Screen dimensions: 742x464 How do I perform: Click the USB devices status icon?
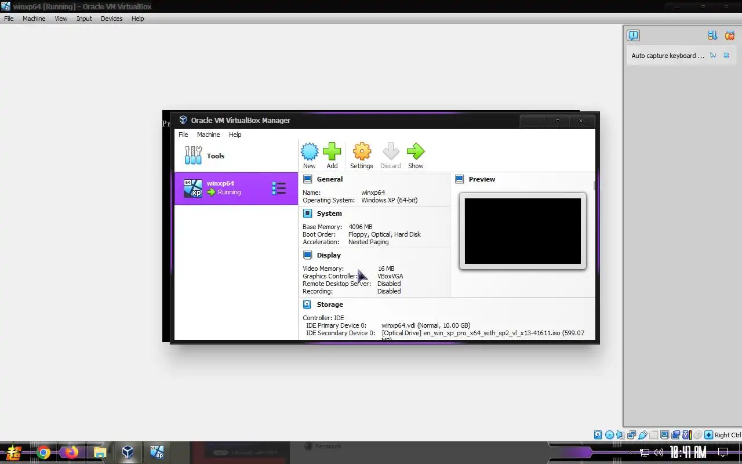[x=642, y=435]
